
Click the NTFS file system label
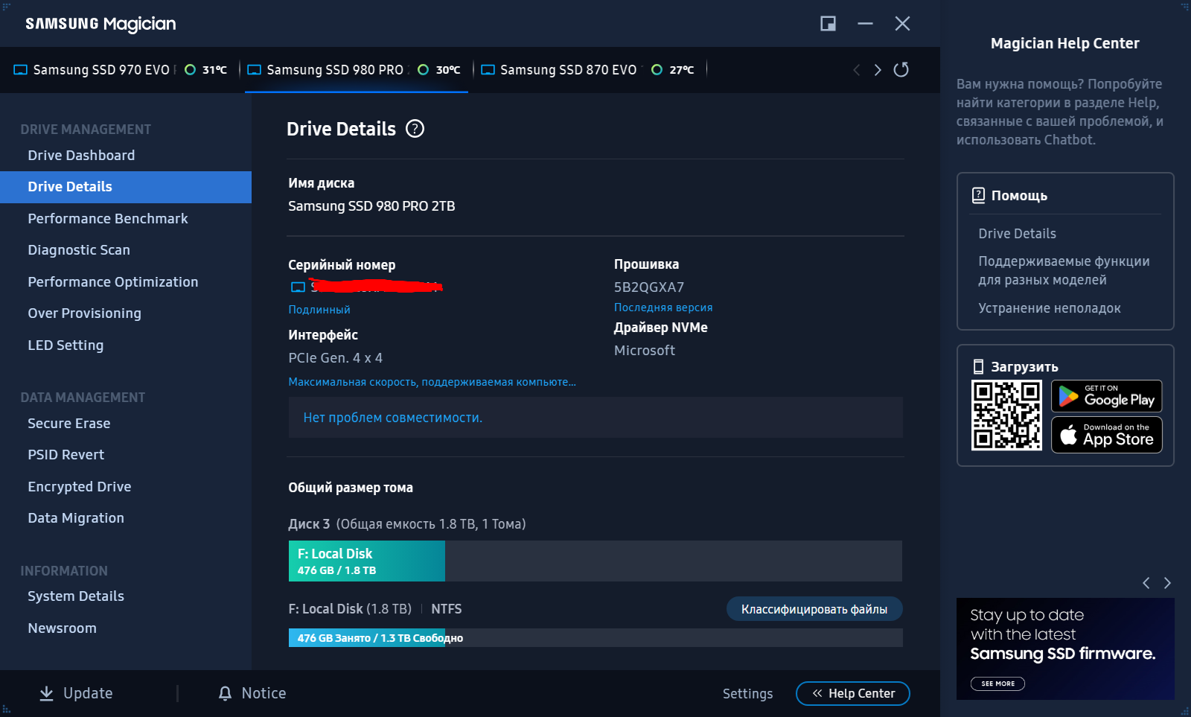tap(447, 609)
